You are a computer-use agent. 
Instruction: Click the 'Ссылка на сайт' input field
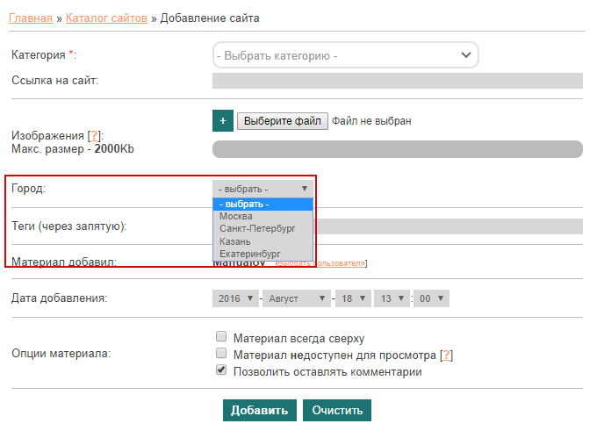[398, 81]
